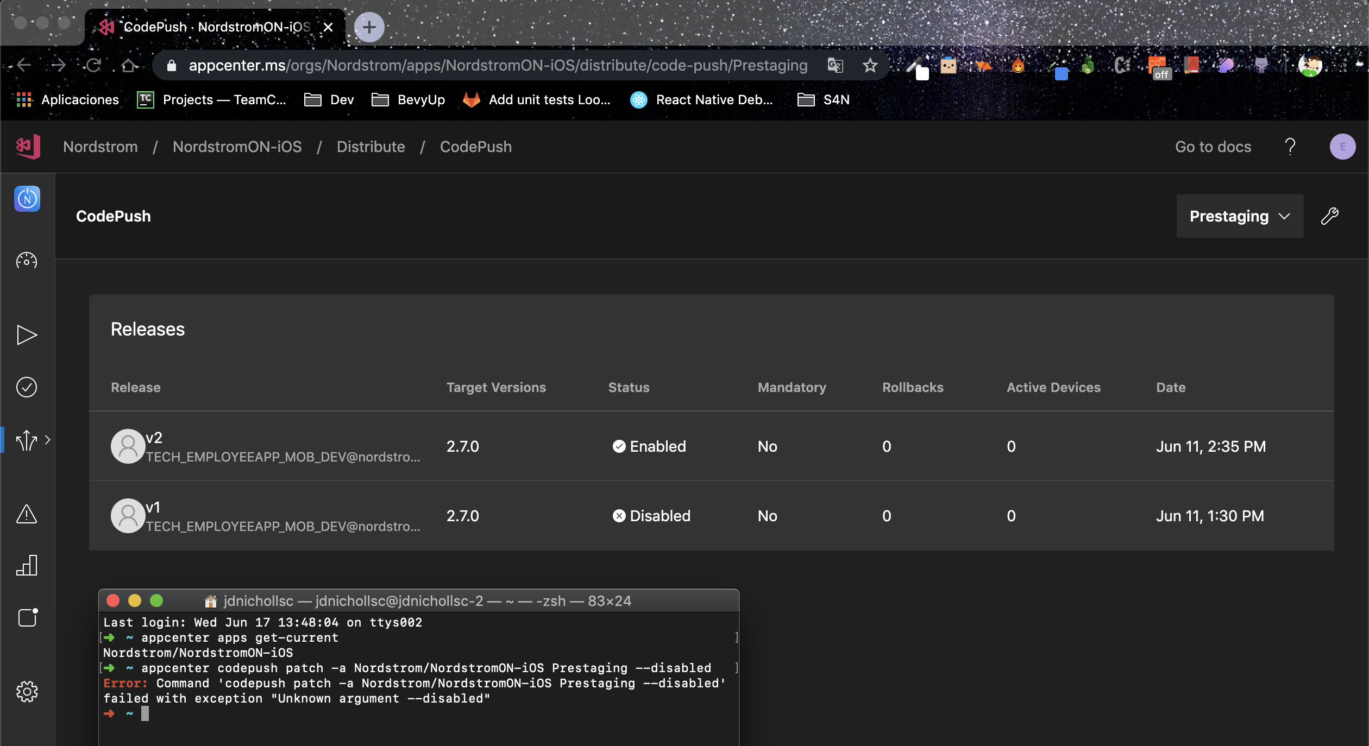Open Diagnostics via the warning triangle icon
Screen dimensions: 1369x746
click(27, 515)
